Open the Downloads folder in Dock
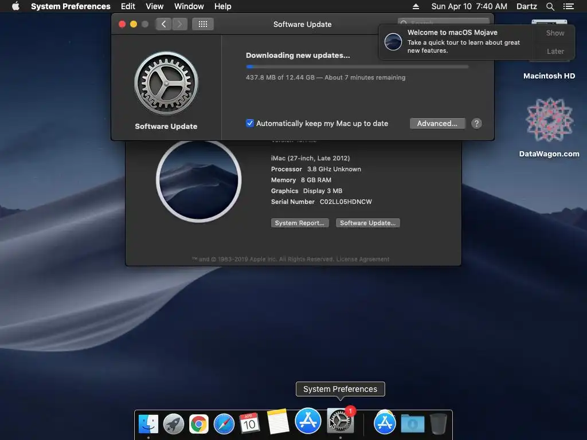The height and width of the screenshot is (440, 587). click(x=413, y=423)
